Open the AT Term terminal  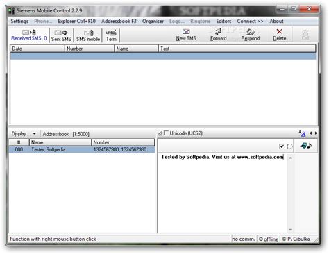[111, 35]
